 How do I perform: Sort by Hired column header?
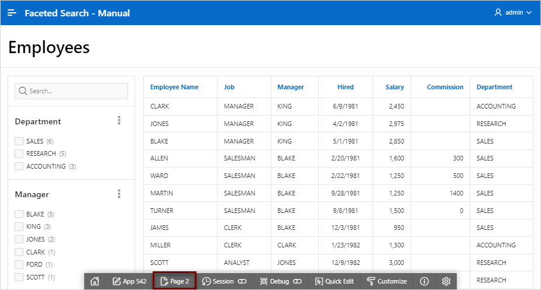click(346, 87)
